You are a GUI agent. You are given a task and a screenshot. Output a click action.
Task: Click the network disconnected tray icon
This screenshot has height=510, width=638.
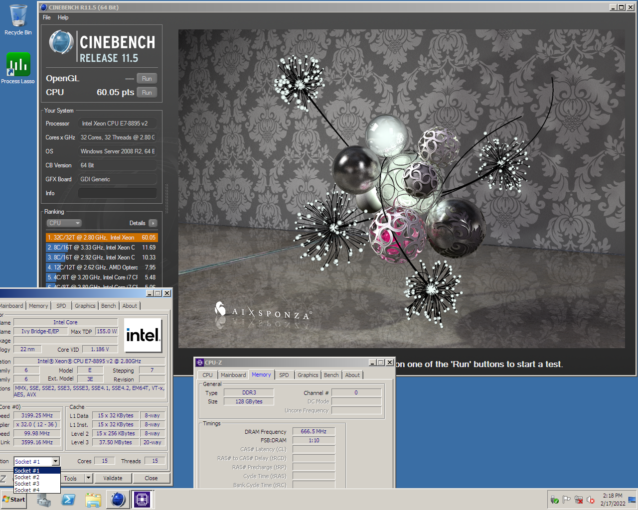[579, 500]
